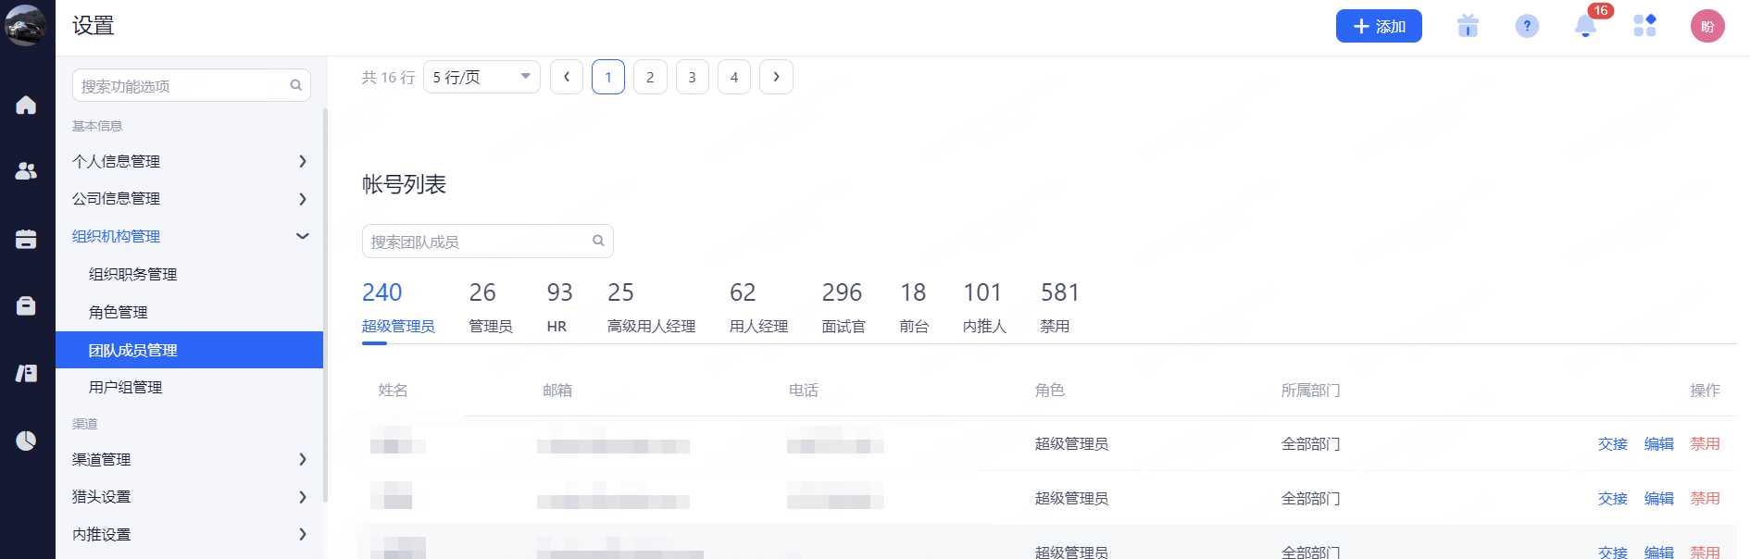Open the 5 行/页 page size dropdown
The image size is (1750, 559).
(481, 77)
